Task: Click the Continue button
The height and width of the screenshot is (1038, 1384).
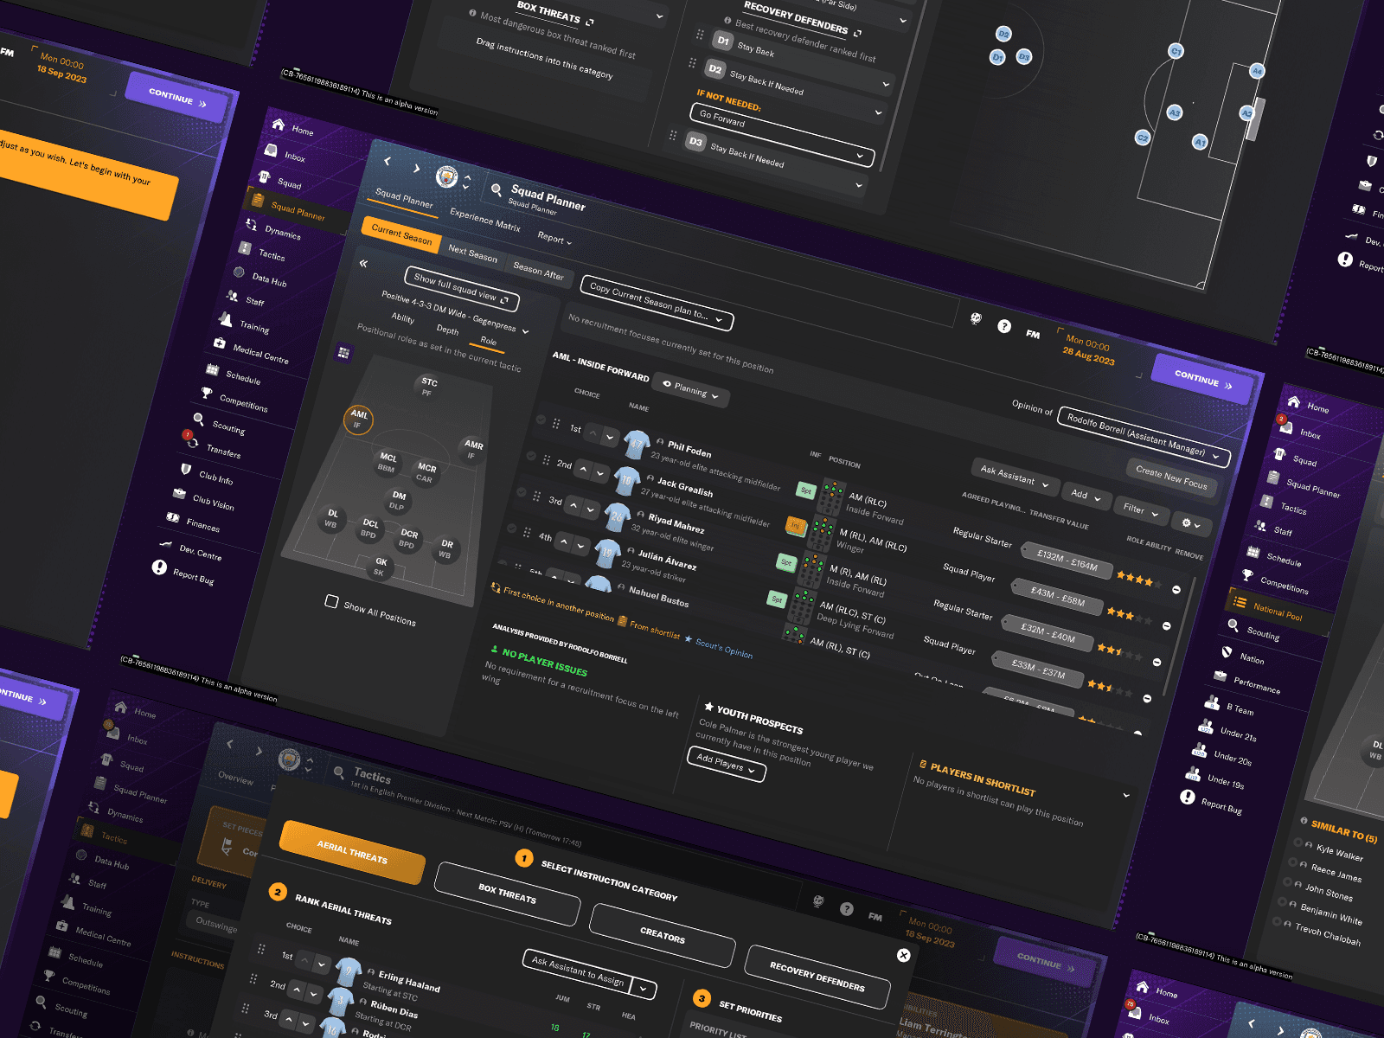Action: coord(1203,380)
